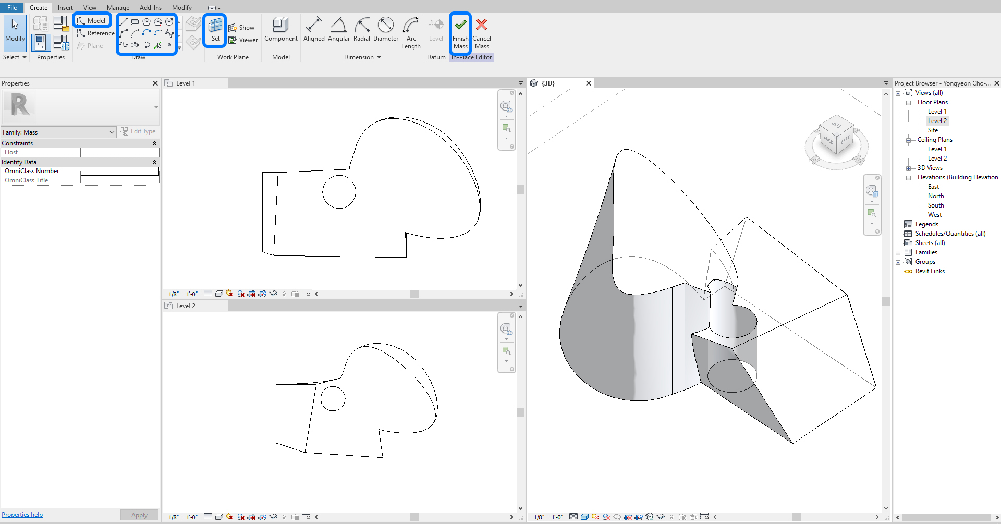Click the Level 2 view horizontal scrollbar thumb
The height and width of the screenshot is (524, 1001).
click(x=414, y=517)
